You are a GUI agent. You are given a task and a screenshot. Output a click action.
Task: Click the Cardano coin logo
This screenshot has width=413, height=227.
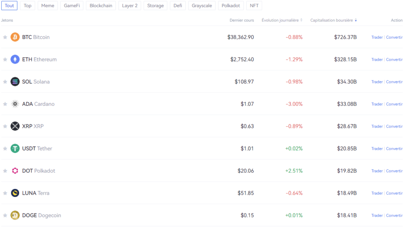(15, 104)
